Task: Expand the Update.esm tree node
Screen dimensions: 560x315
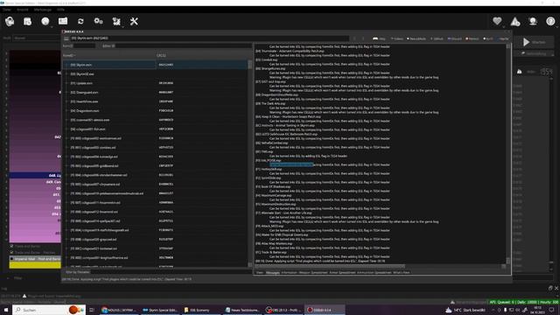Action: (66, 83)
